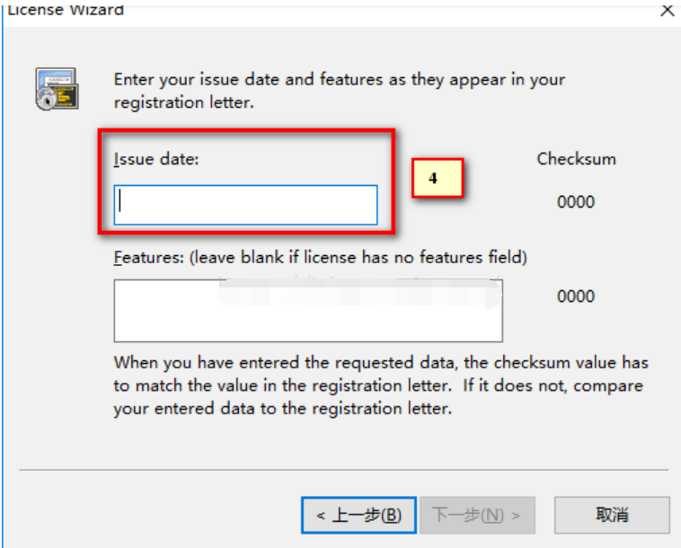Click the "your entered data" line of help text
The image size is (681, 548).
click(x=281, y=409)
